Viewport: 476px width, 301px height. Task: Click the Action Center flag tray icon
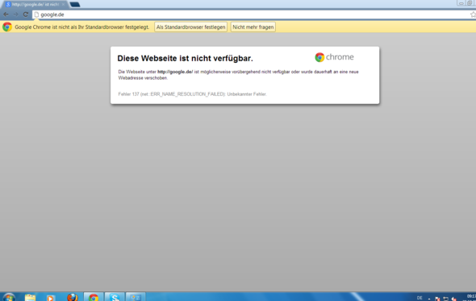coord(437,299)
